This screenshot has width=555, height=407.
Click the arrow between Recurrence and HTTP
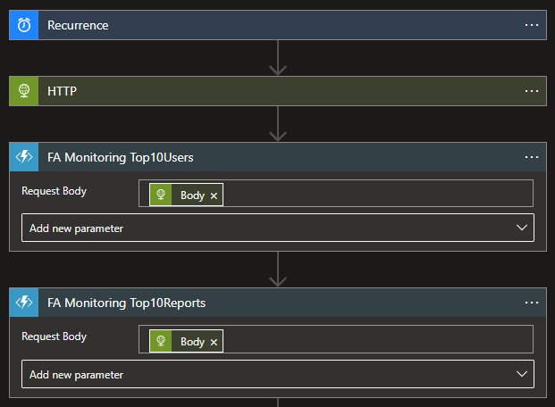click(x=278, y=58)
